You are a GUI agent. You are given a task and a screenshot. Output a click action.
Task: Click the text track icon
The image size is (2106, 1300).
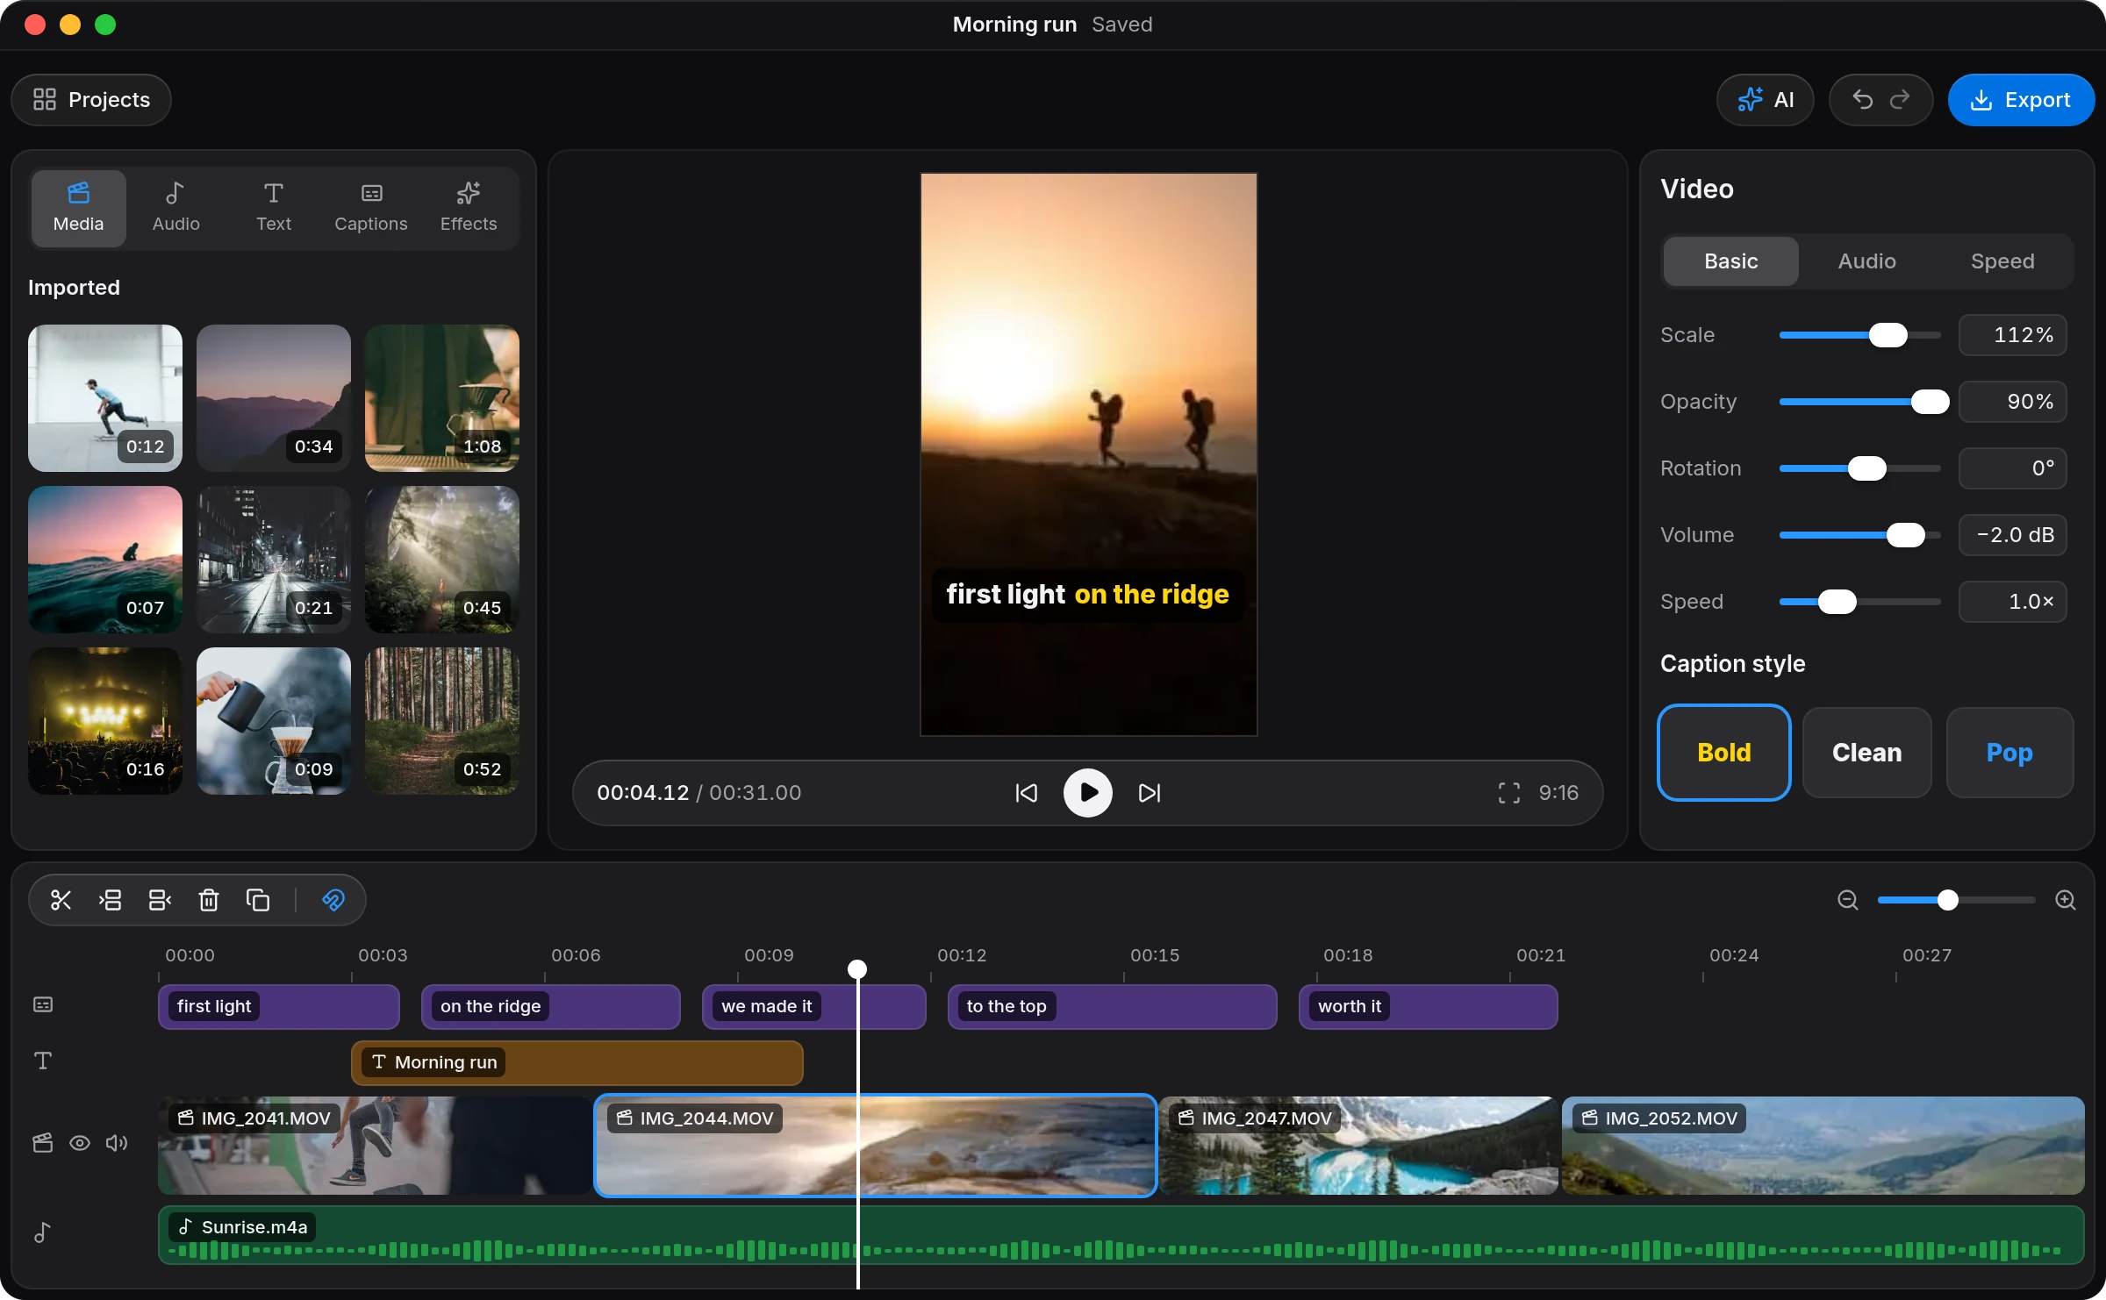point(43,1061)
